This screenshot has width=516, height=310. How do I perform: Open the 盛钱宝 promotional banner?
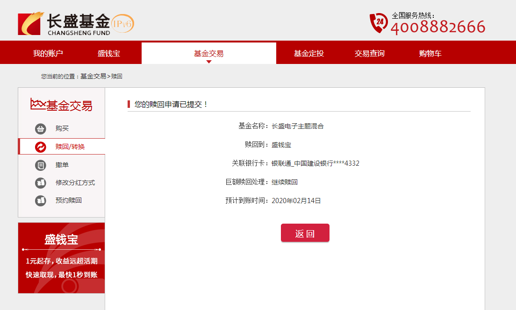tap(62, 258)
